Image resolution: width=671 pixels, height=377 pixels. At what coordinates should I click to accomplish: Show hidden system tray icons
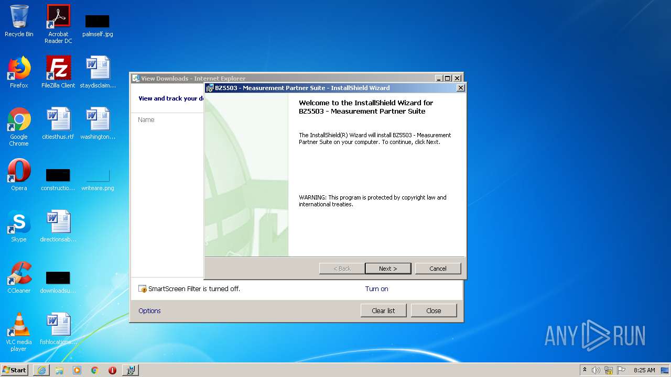pos(585,370)
